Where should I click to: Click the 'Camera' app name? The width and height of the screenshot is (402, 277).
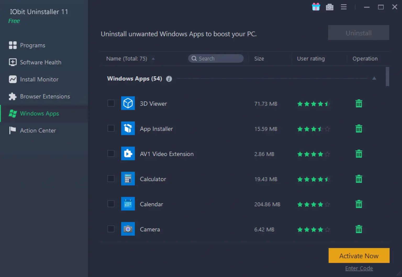point(150,229)
